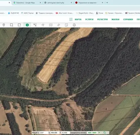Open the ОЦЕНИ МЕ bookmark
Viewport: 140px width, 135px height.
tap(13, 13)
